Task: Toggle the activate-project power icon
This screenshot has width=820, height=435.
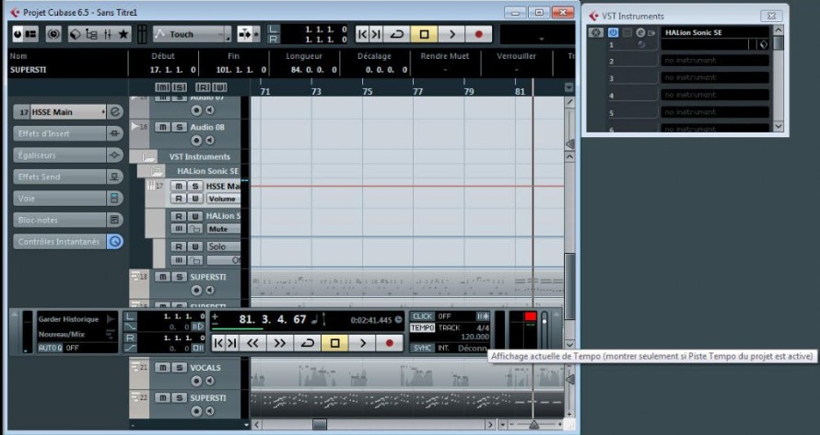Action: (x=18, y=34)
